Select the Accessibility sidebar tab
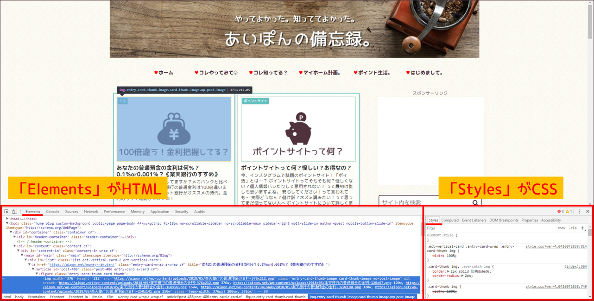The height and width of the screenshot is (301, 594). coord(551,220)
